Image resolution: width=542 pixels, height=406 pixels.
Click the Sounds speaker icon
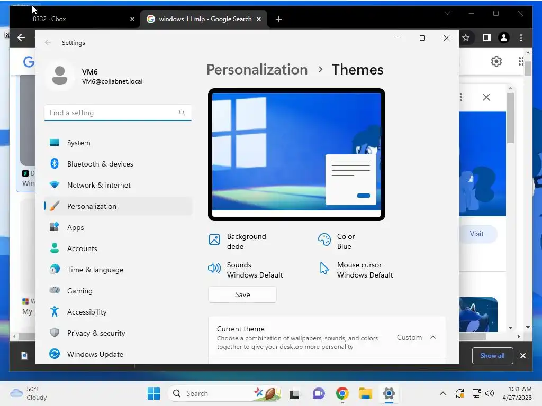tap(214, 268)
